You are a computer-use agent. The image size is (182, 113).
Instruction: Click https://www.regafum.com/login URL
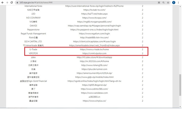[x=94, y=34]
